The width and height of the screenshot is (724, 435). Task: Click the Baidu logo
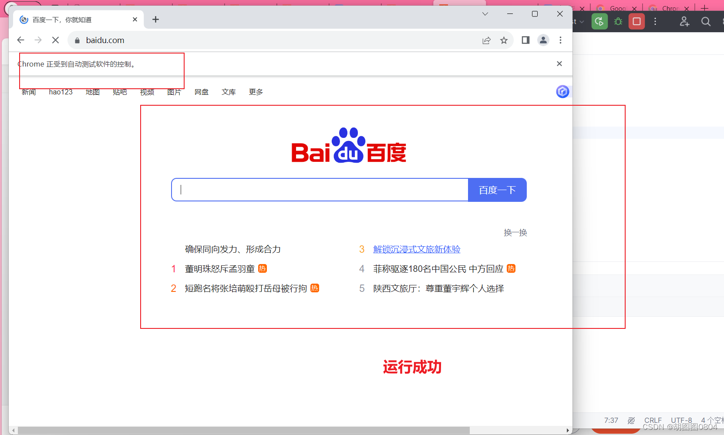349,145
